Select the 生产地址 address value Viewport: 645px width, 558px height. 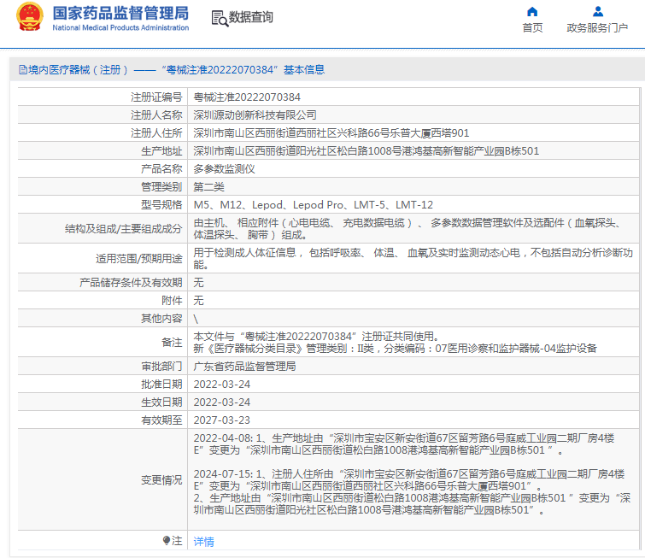(366, 151)
